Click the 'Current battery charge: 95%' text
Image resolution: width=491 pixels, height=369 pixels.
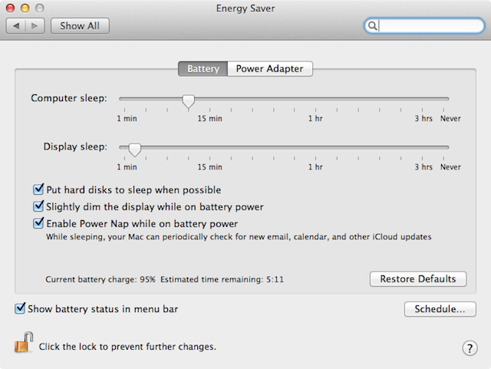coord(101,279)
